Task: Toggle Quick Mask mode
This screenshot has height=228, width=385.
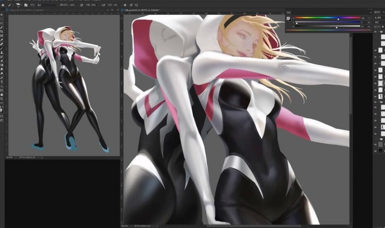Action: click(2, 116)
